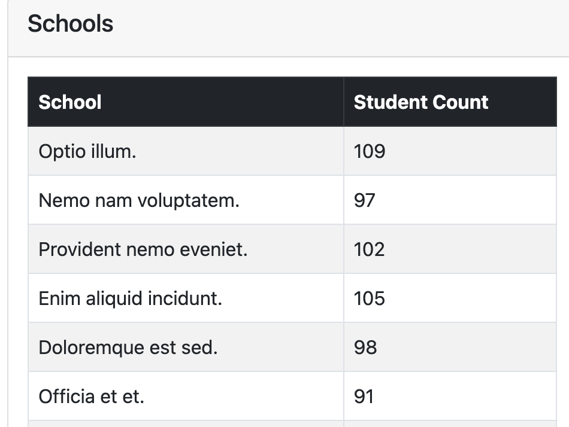Select the student count 91 cell
The image size is (569, 427).
tap(450, 396)
